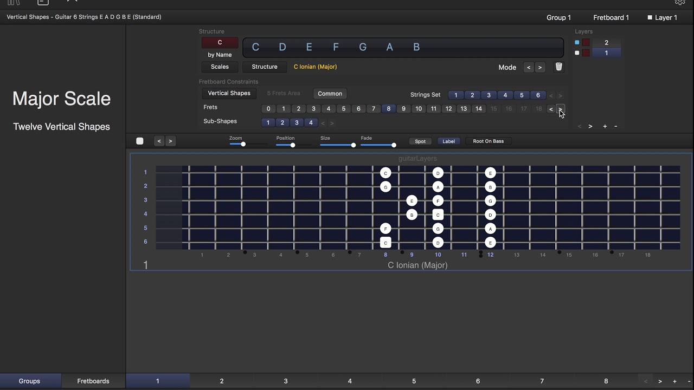Add a new group tab with bottom plus
The width and height of the screenshot is (694, 390).
(674, 381)
